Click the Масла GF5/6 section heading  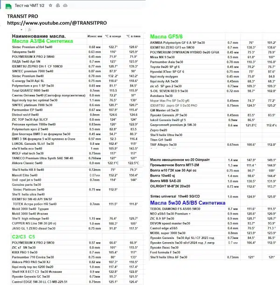point(166,36)
